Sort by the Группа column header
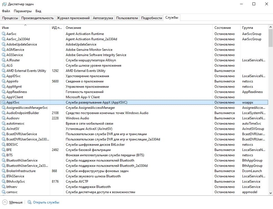The height and width of the screenshot is (209, 273). (x=254, y=27)
